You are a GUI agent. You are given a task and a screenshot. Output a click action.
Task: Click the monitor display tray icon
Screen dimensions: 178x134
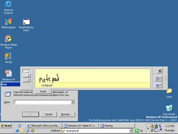click(156, 130)
